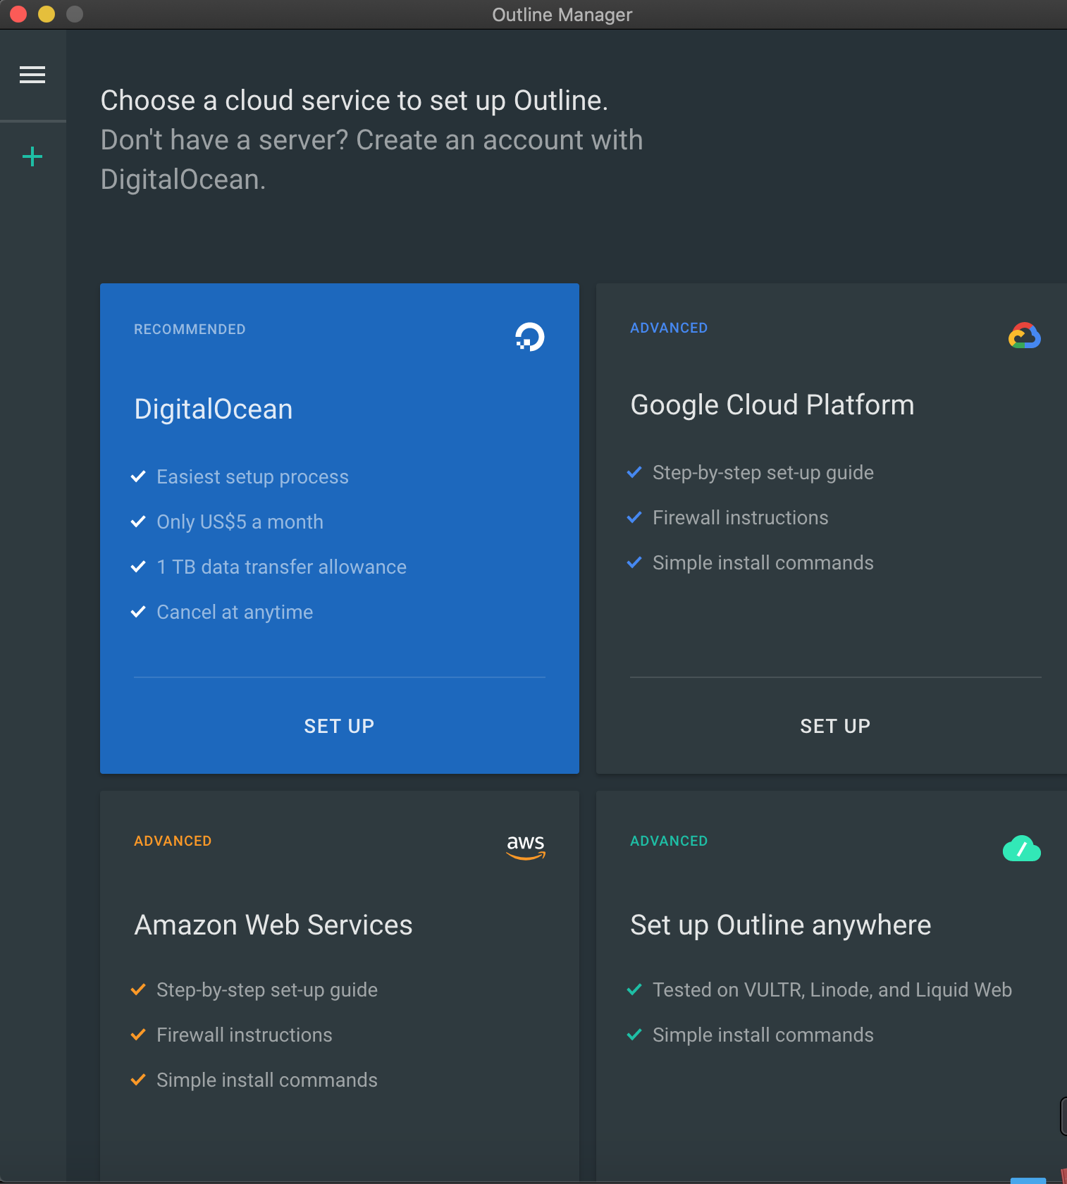Select the Set up Outline anywhere title
Image resolution: width=1067 pixels, height=1184 pixels.
tap(781, 925)
